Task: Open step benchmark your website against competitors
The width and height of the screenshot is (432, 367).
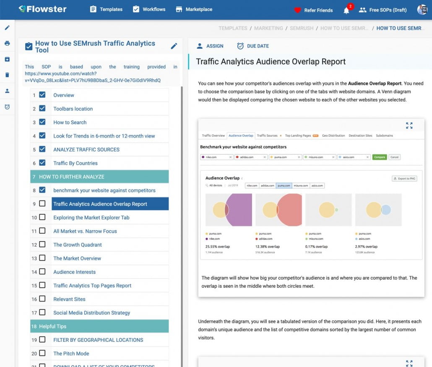Action: (104, 190)
